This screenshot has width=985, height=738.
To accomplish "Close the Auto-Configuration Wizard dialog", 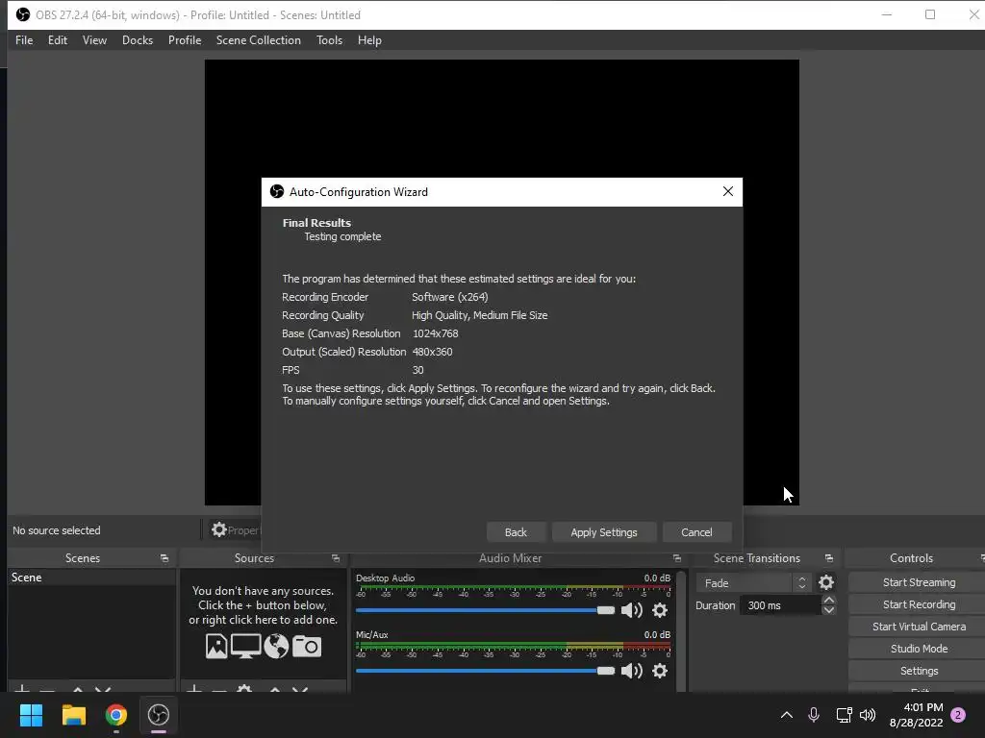I will click(x=728, y=191).
